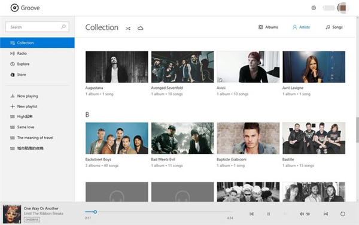Open the last playlist below The meaning of travel

[37, 148]
